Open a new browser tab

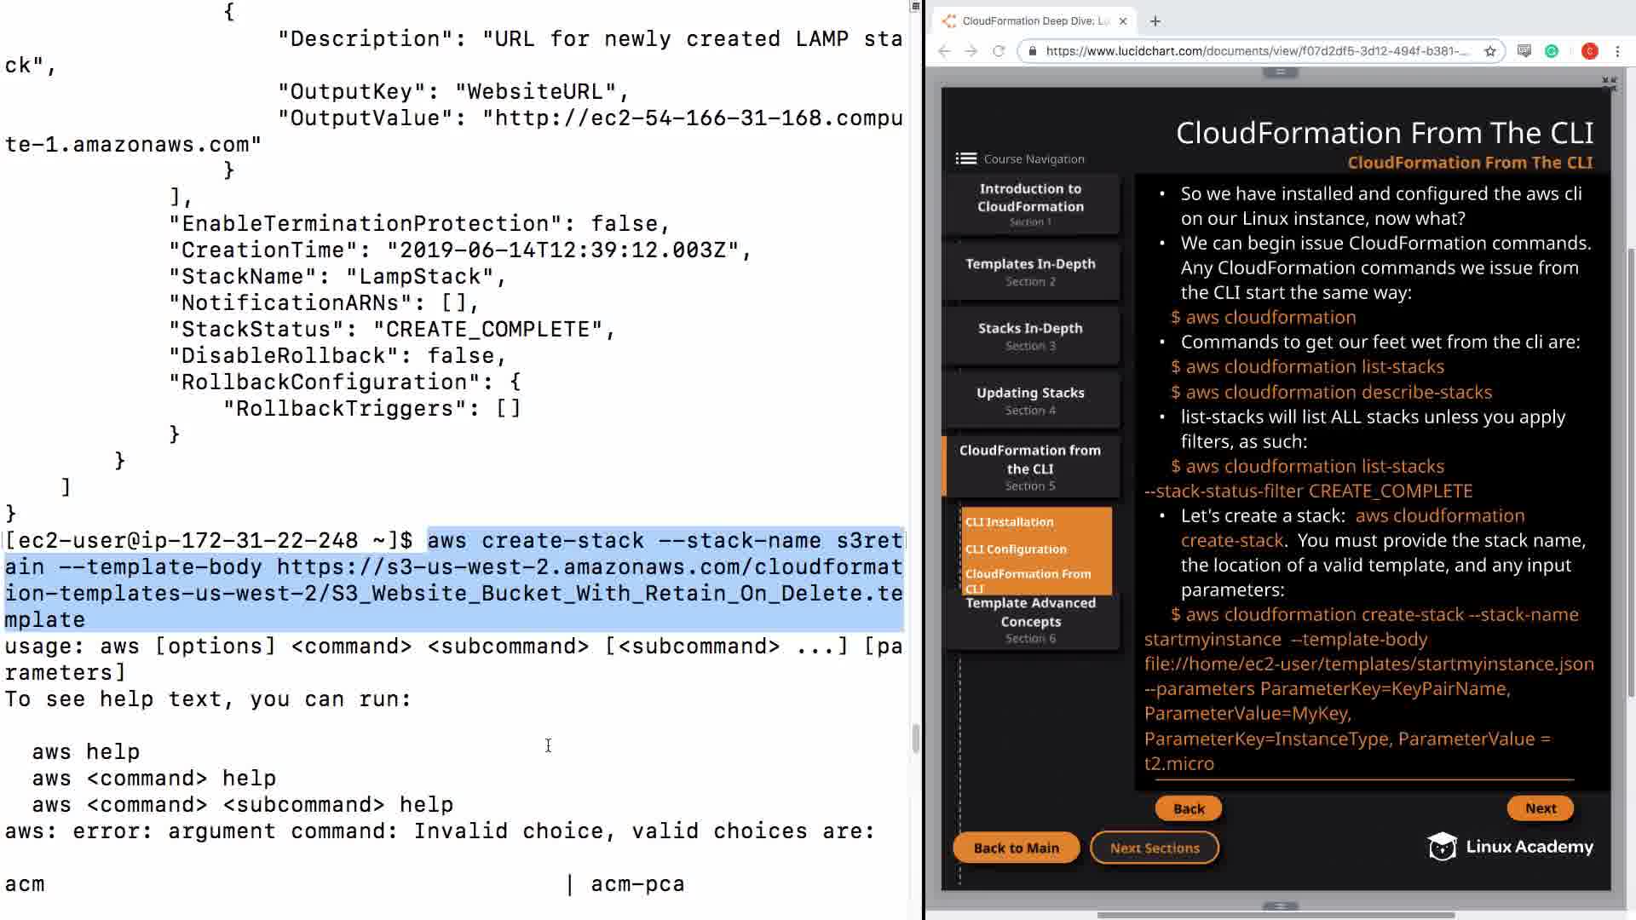click(1155, 21)
